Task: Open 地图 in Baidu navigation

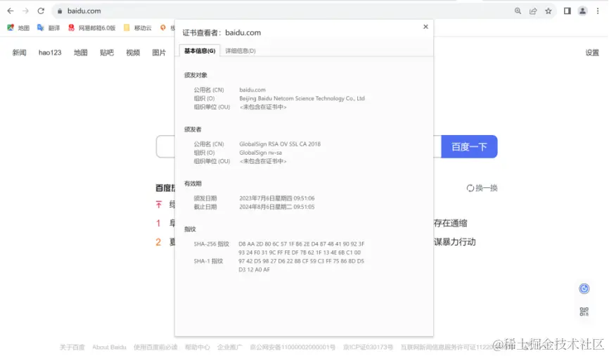Action: 80,53
